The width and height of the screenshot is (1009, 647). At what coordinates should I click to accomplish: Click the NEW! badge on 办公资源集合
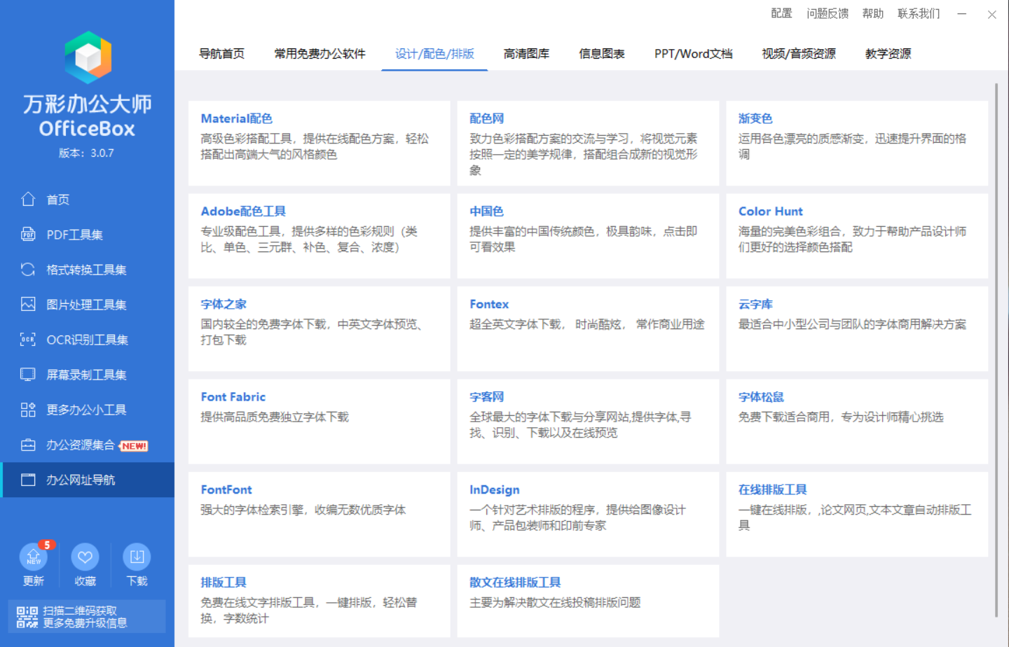click(134, 446)
